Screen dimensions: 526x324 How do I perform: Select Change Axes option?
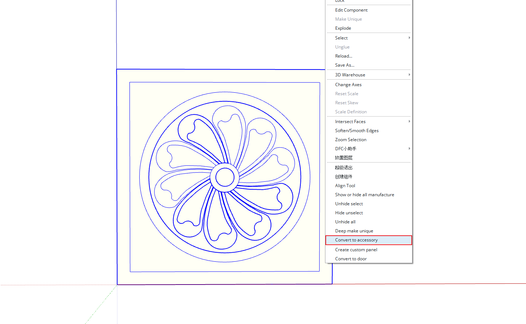click(x=348, y=85)
